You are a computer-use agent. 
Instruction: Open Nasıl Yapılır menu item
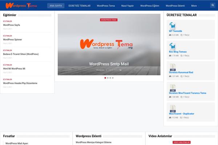point(128,6)
